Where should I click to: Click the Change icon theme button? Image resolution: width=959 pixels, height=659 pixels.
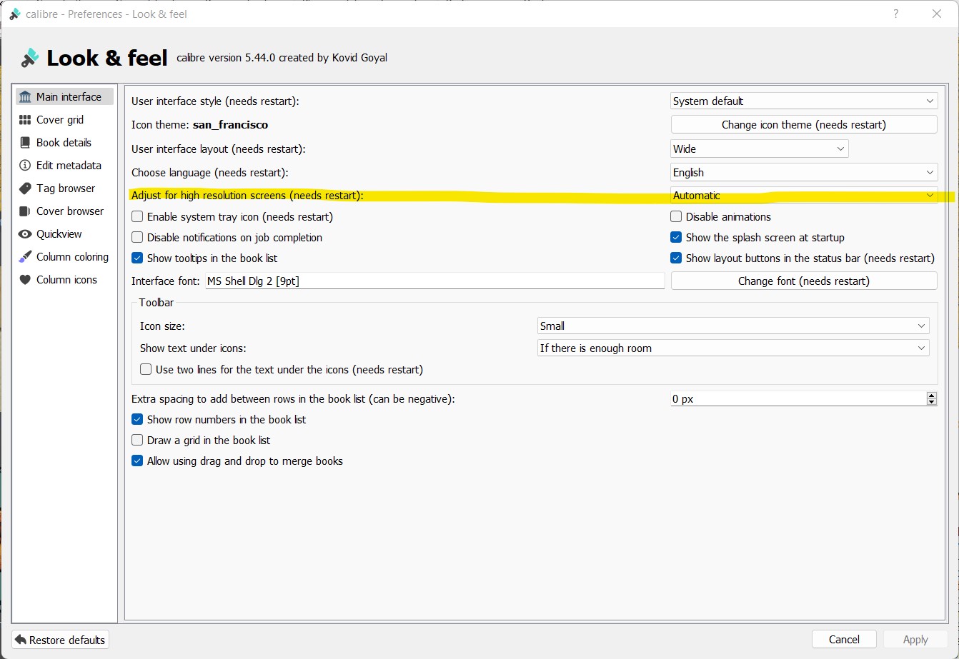tap(803, 125)
